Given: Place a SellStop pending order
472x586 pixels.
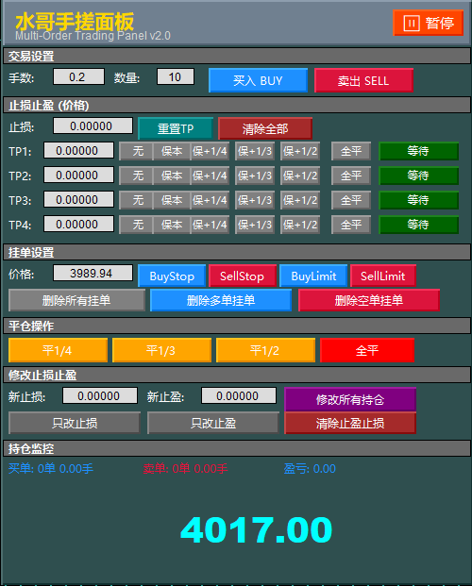Looking at the screenshot, I should click(x=243, y=276).
